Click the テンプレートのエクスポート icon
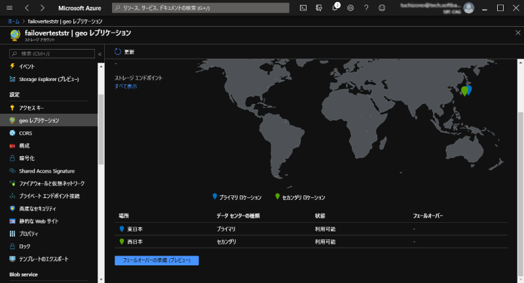524x283 pixels. click(12, 259)
